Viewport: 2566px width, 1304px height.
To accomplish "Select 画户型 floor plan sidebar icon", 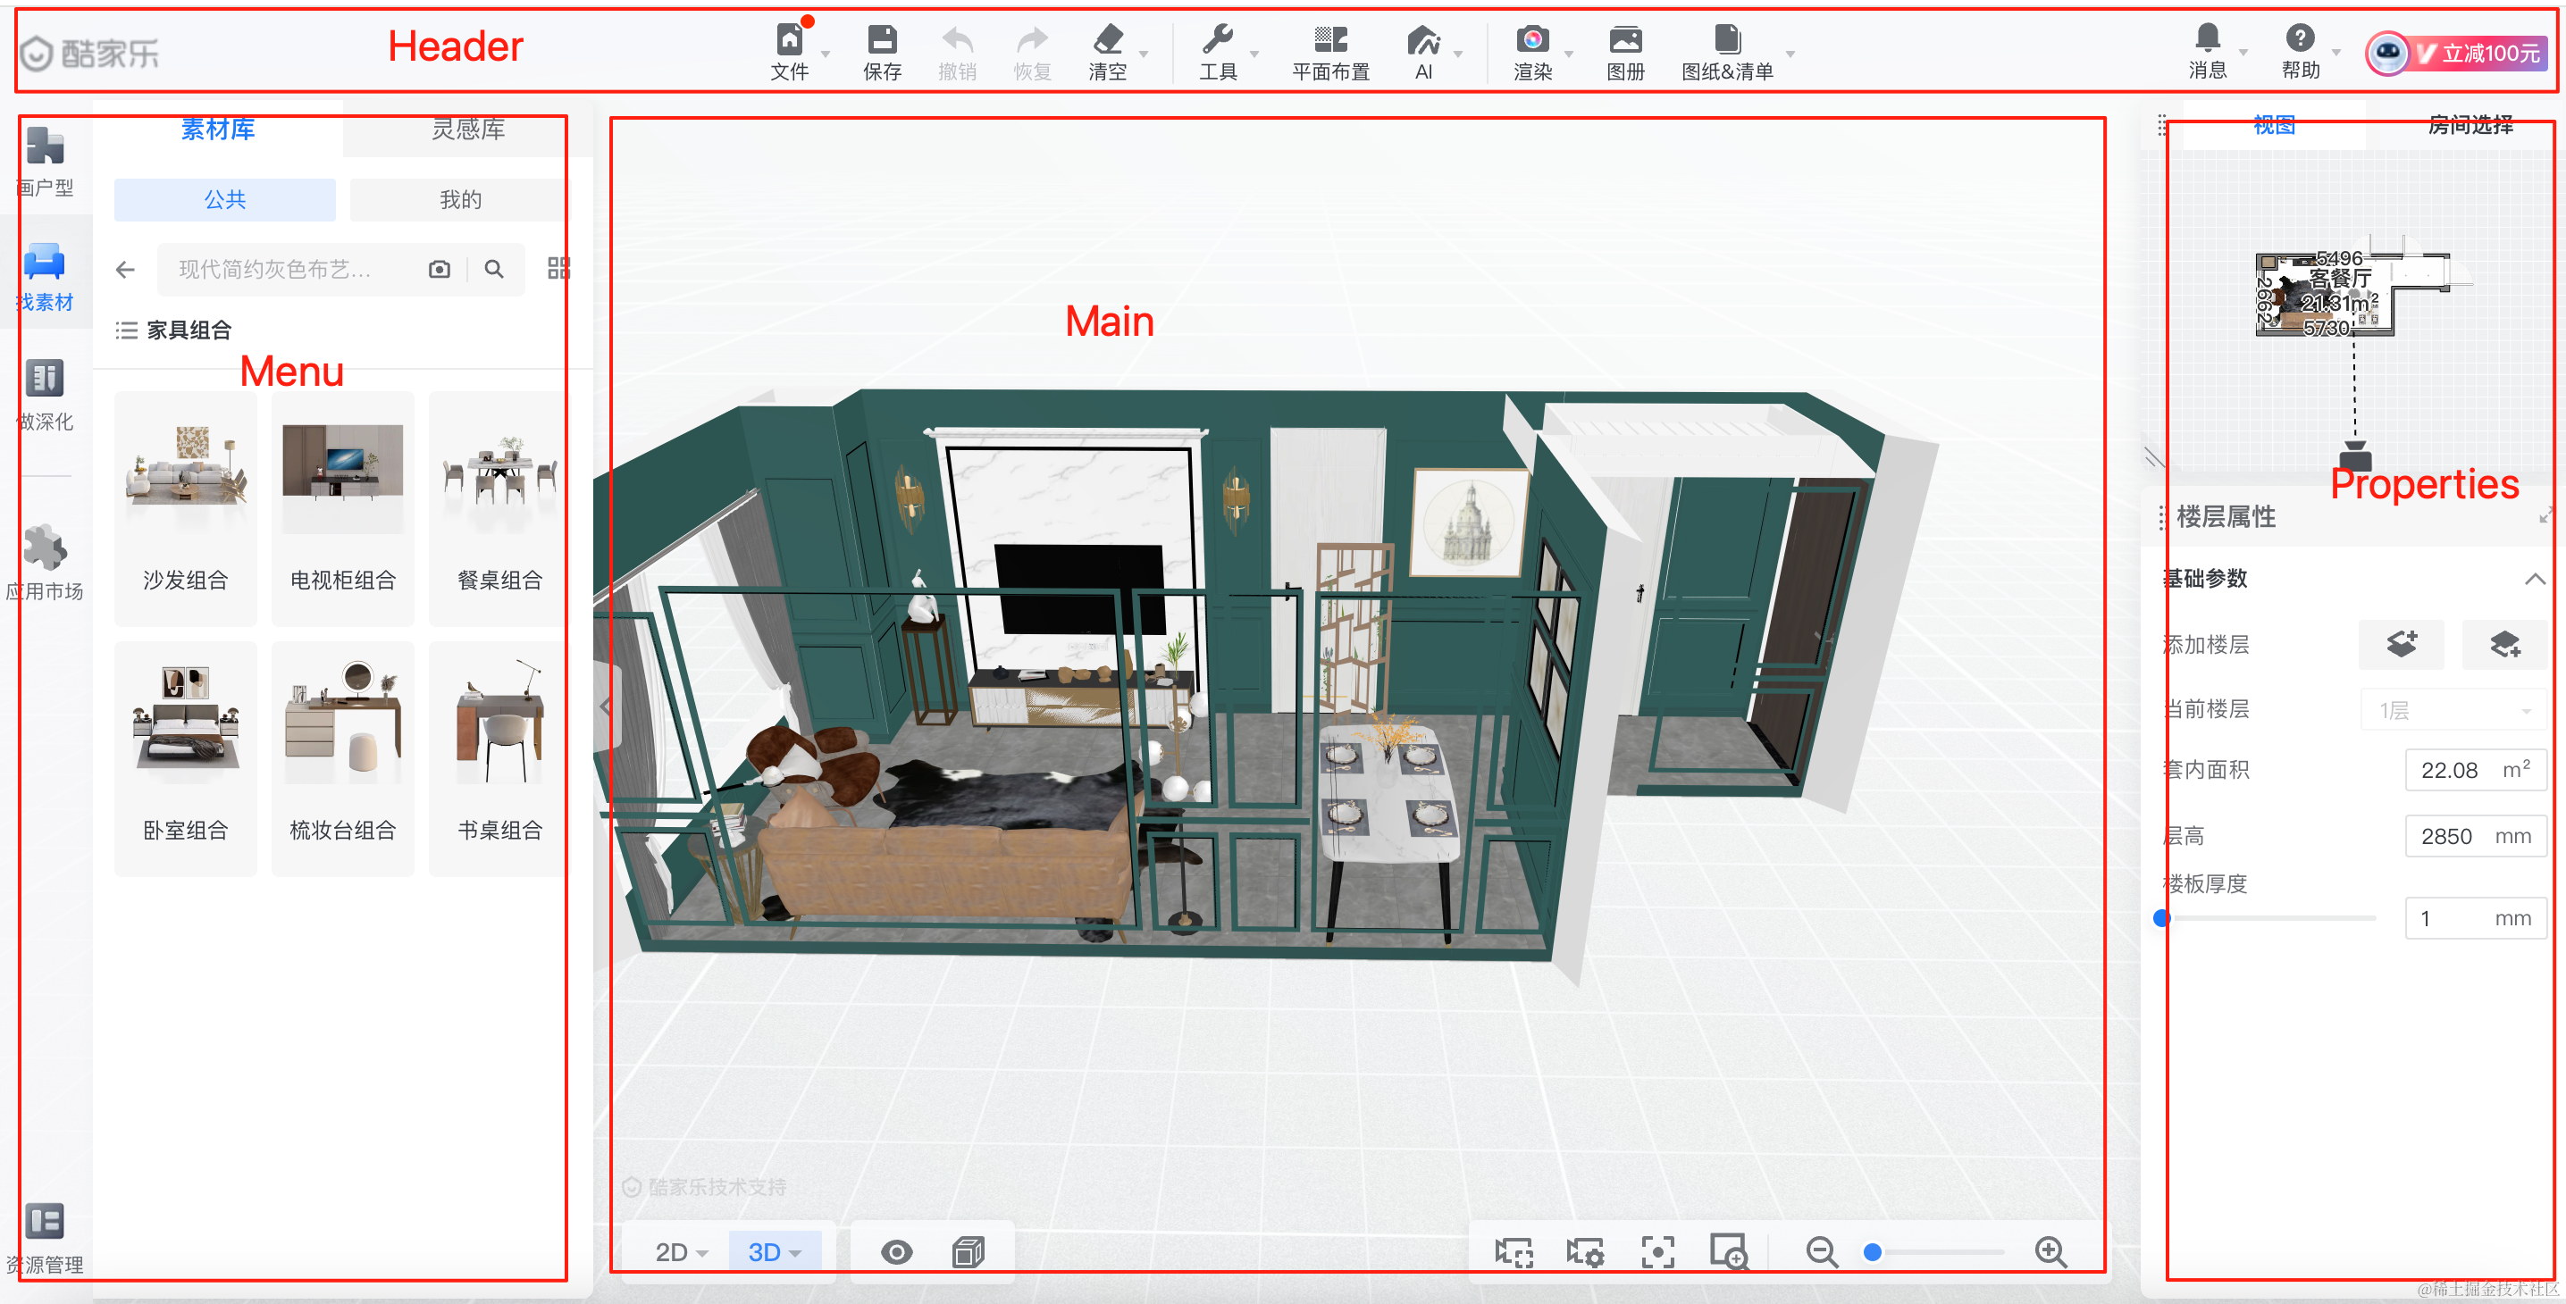I will tap(45, 146).
